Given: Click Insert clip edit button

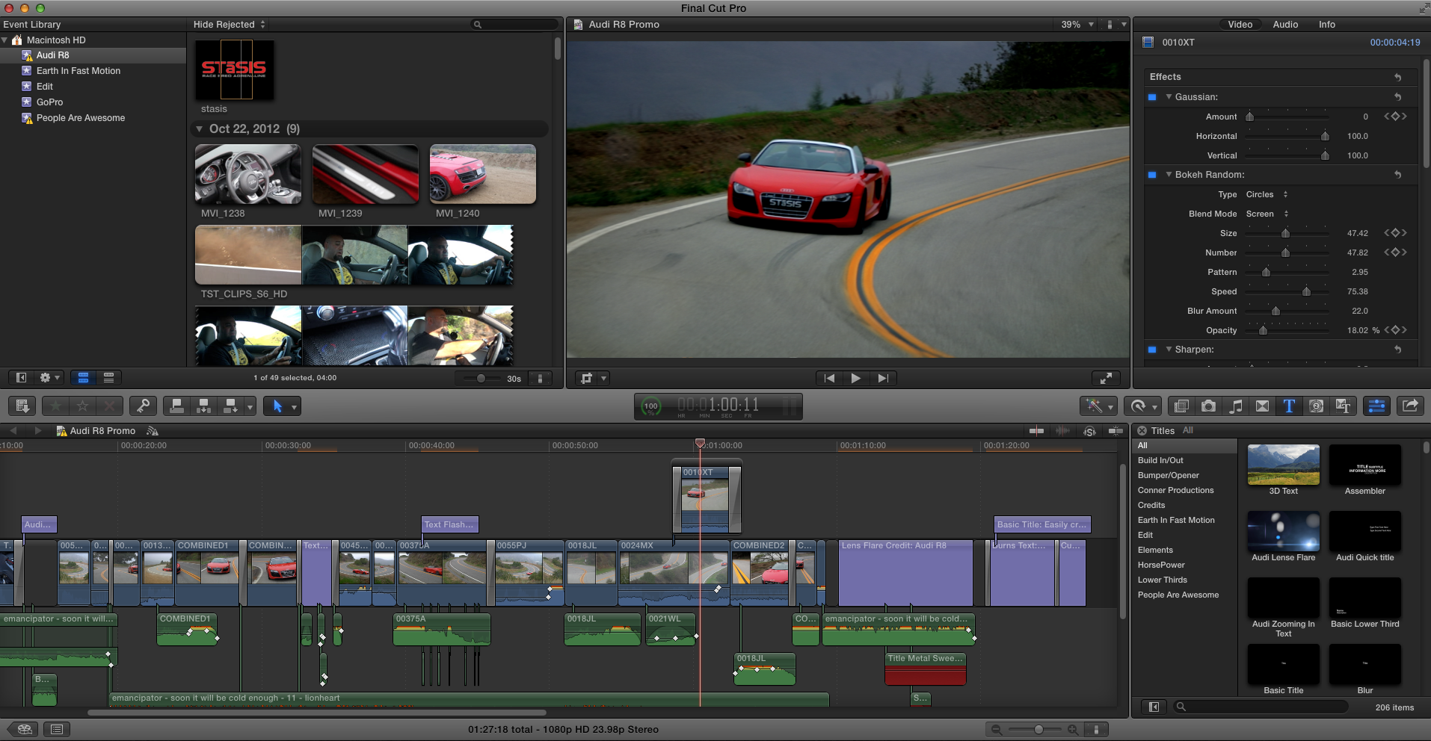Looking at the screenshot, I should click(x=203, y=406).
